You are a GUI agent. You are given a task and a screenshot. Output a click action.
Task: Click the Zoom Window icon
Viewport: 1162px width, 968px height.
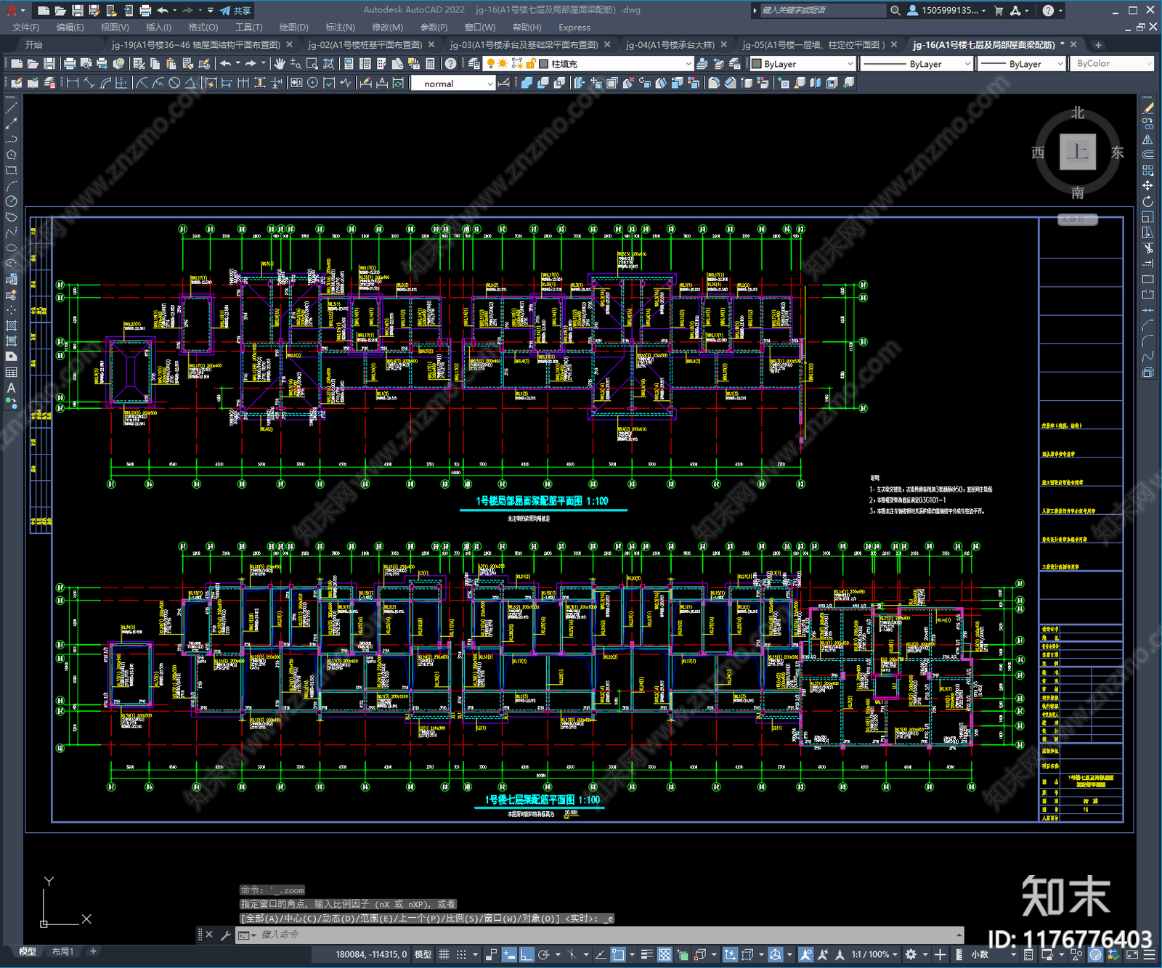point(312,64)
